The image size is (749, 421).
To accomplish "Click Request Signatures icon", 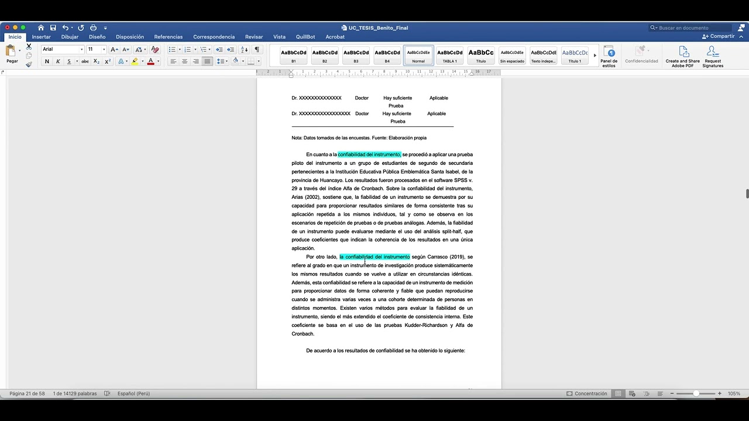I will (713, 57).
